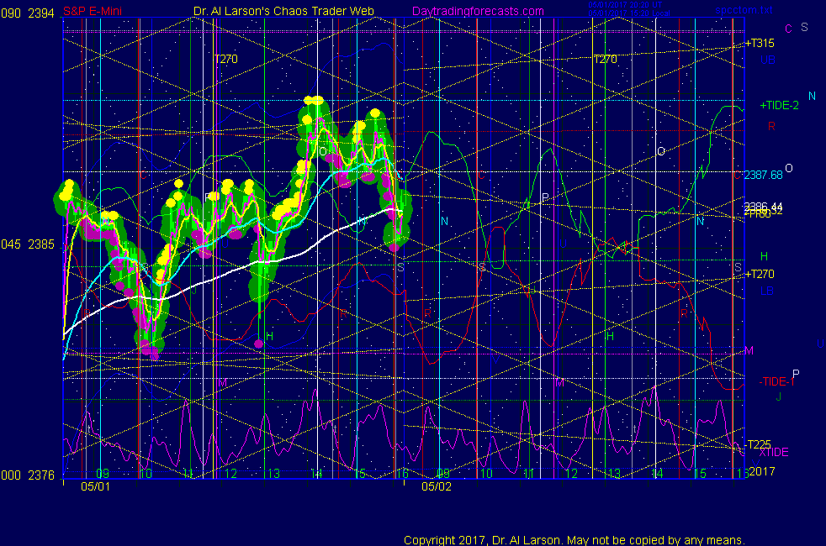
Task: Open the Daytradingforecasts.com text link
Action: click(x=478, y=12)
